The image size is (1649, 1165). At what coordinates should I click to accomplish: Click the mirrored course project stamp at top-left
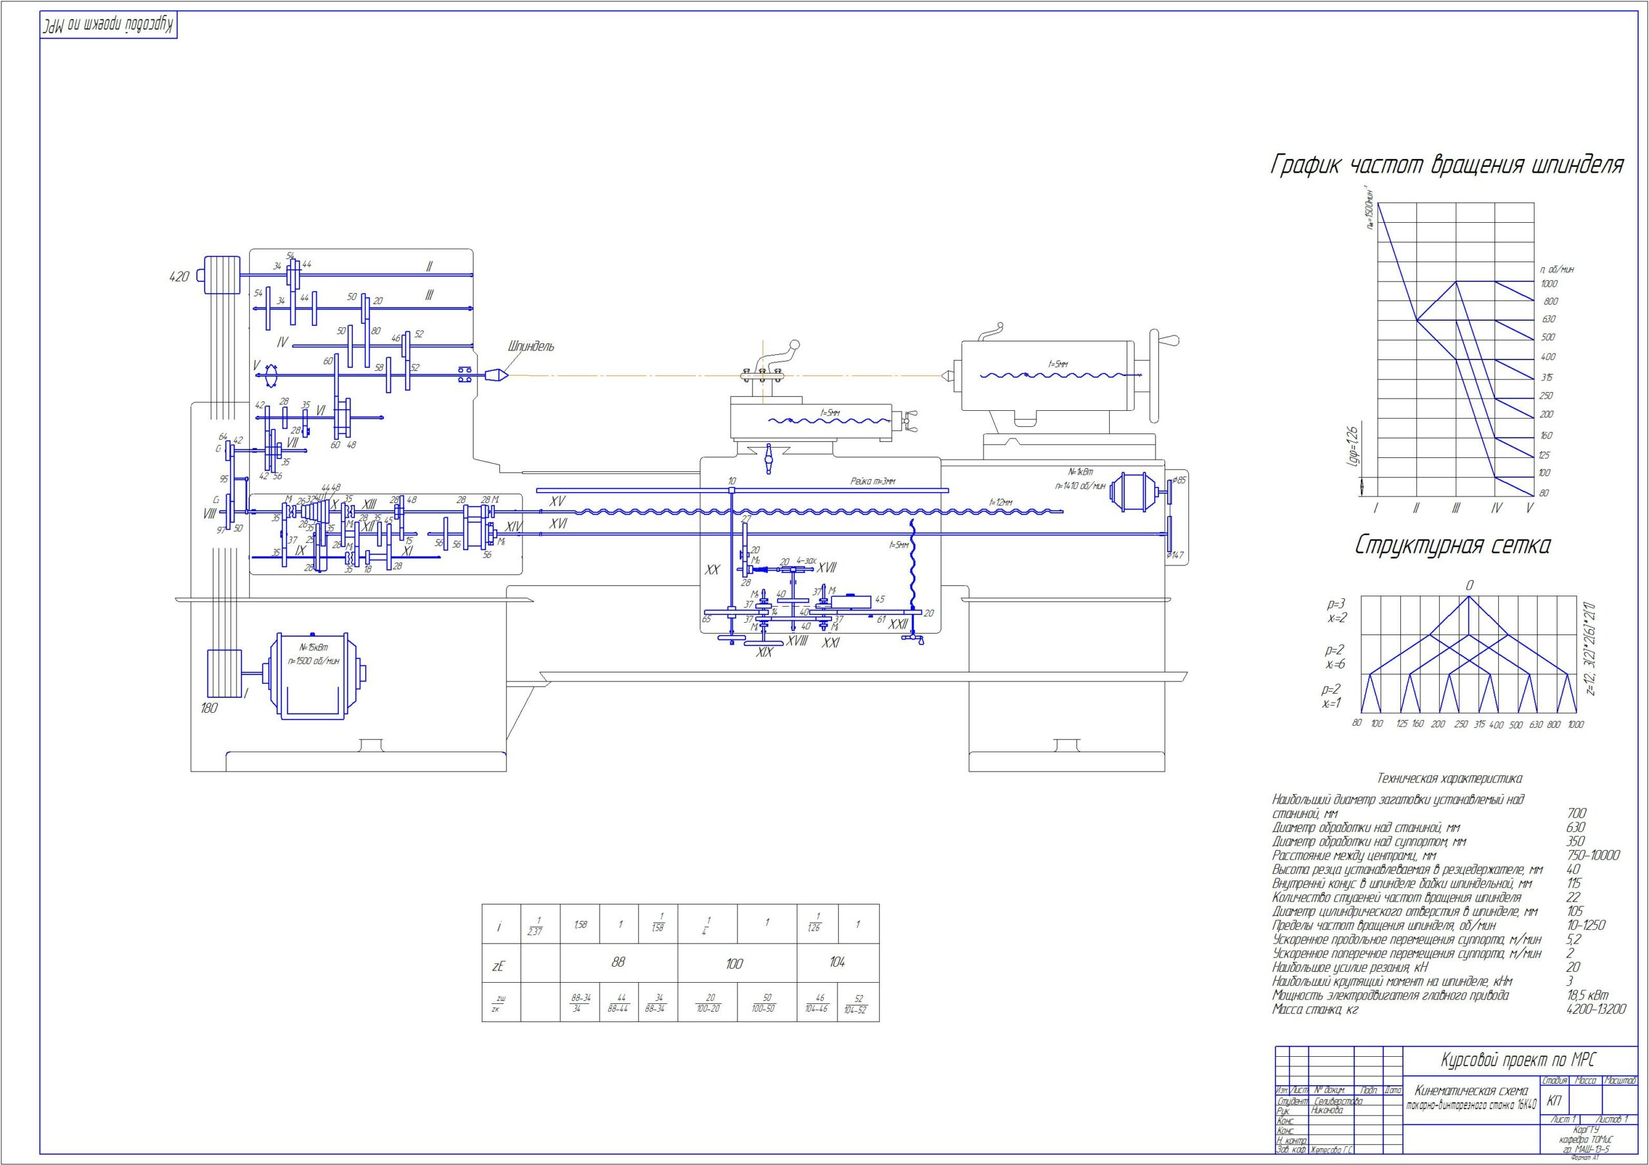pyautogui.click(x=108, y=25)
